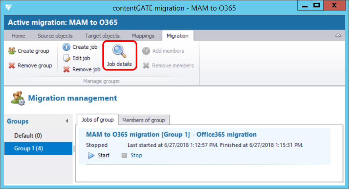Click the Start play triangle icon

[91, 155]
